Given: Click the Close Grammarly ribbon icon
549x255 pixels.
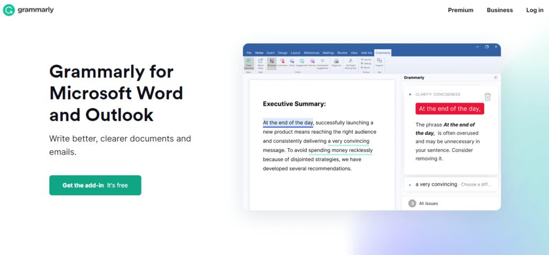Looking at the screenshot, I should point(249,64).
